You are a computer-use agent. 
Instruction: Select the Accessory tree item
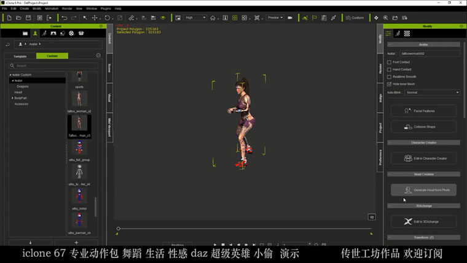pyautogui.click(x=22, y=104)
